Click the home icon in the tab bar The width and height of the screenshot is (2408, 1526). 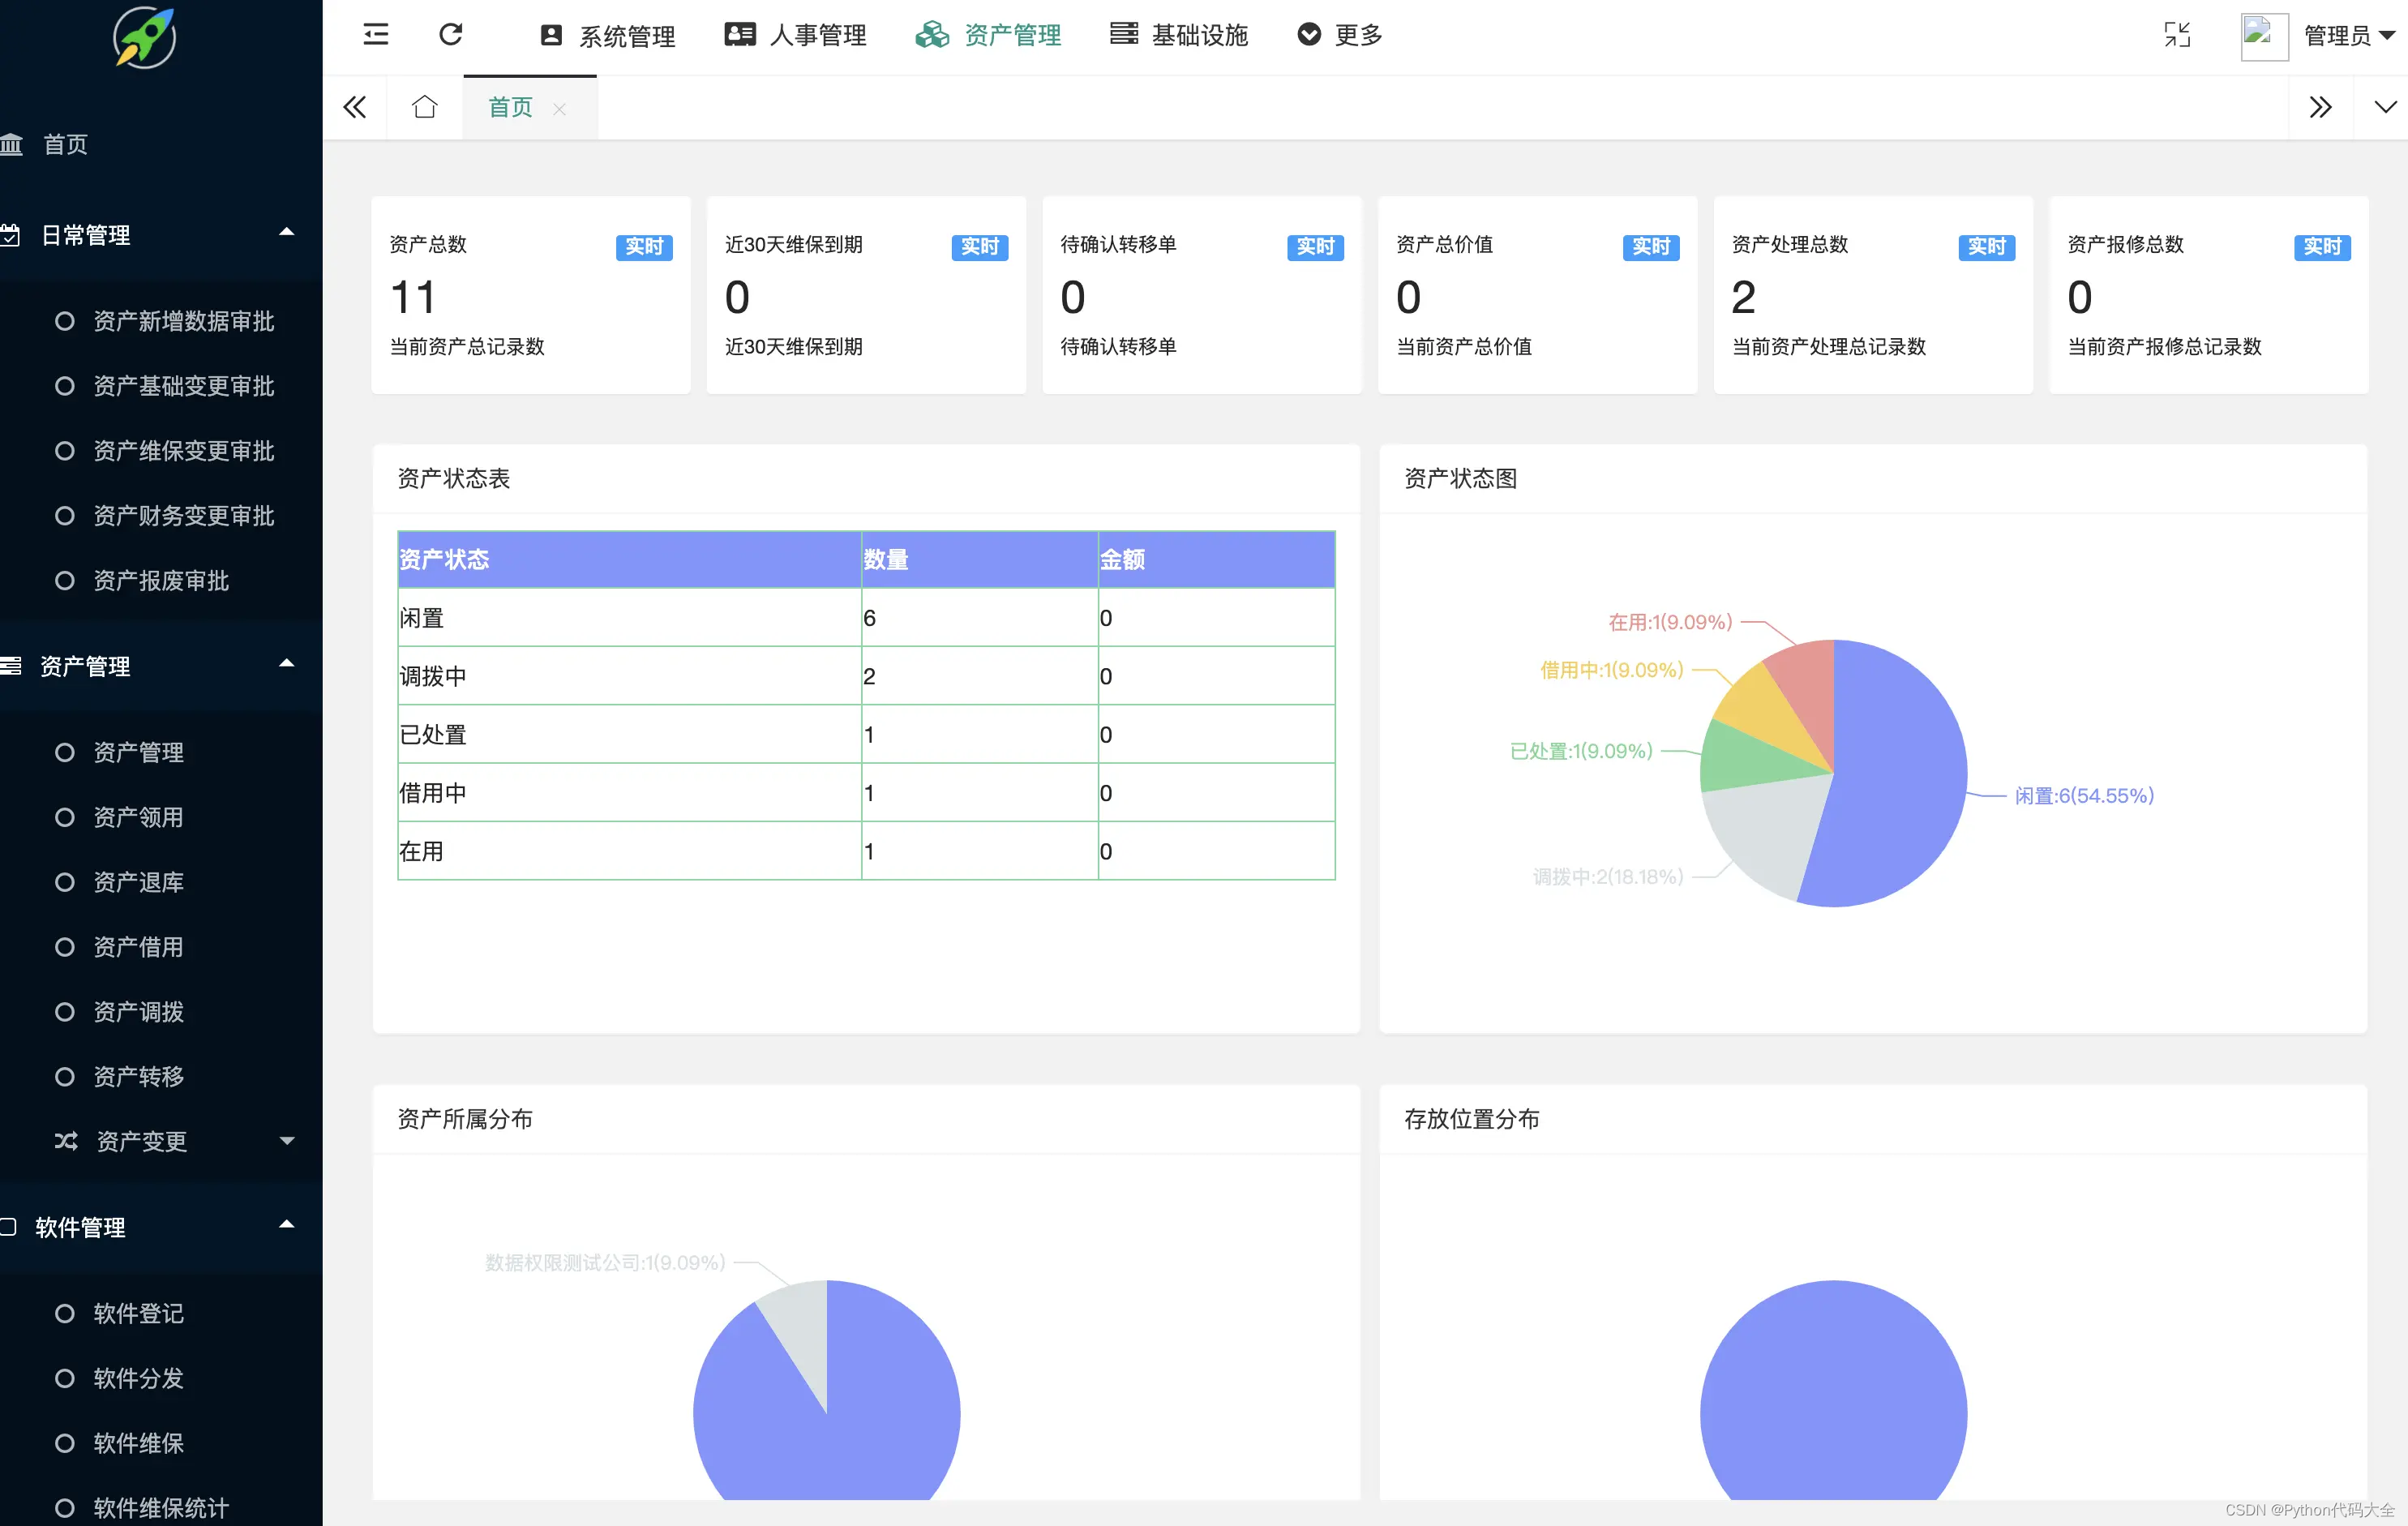pyautogui.click(x=424, y=106)
